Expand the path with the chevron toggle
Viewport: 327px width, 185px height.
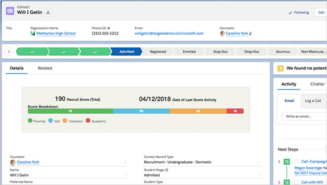point(9,52)
